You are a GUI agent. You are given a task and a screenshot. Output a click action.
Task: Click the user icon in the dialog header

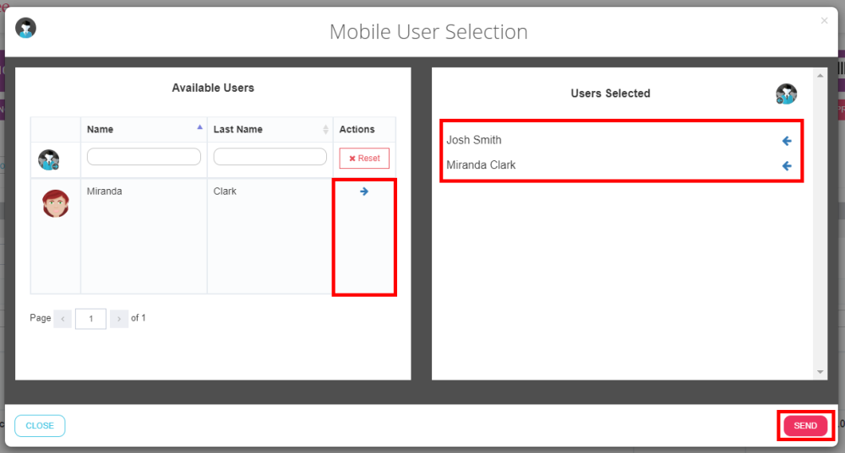(25, 28)
